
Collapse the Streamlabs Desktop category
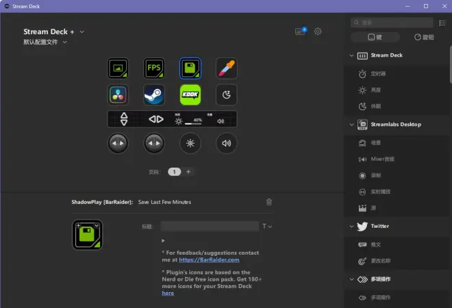pyautogui.click(x=351, y=125)
